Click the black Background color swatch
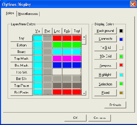The width and height of the screenshot is (137, 125). 121,31
